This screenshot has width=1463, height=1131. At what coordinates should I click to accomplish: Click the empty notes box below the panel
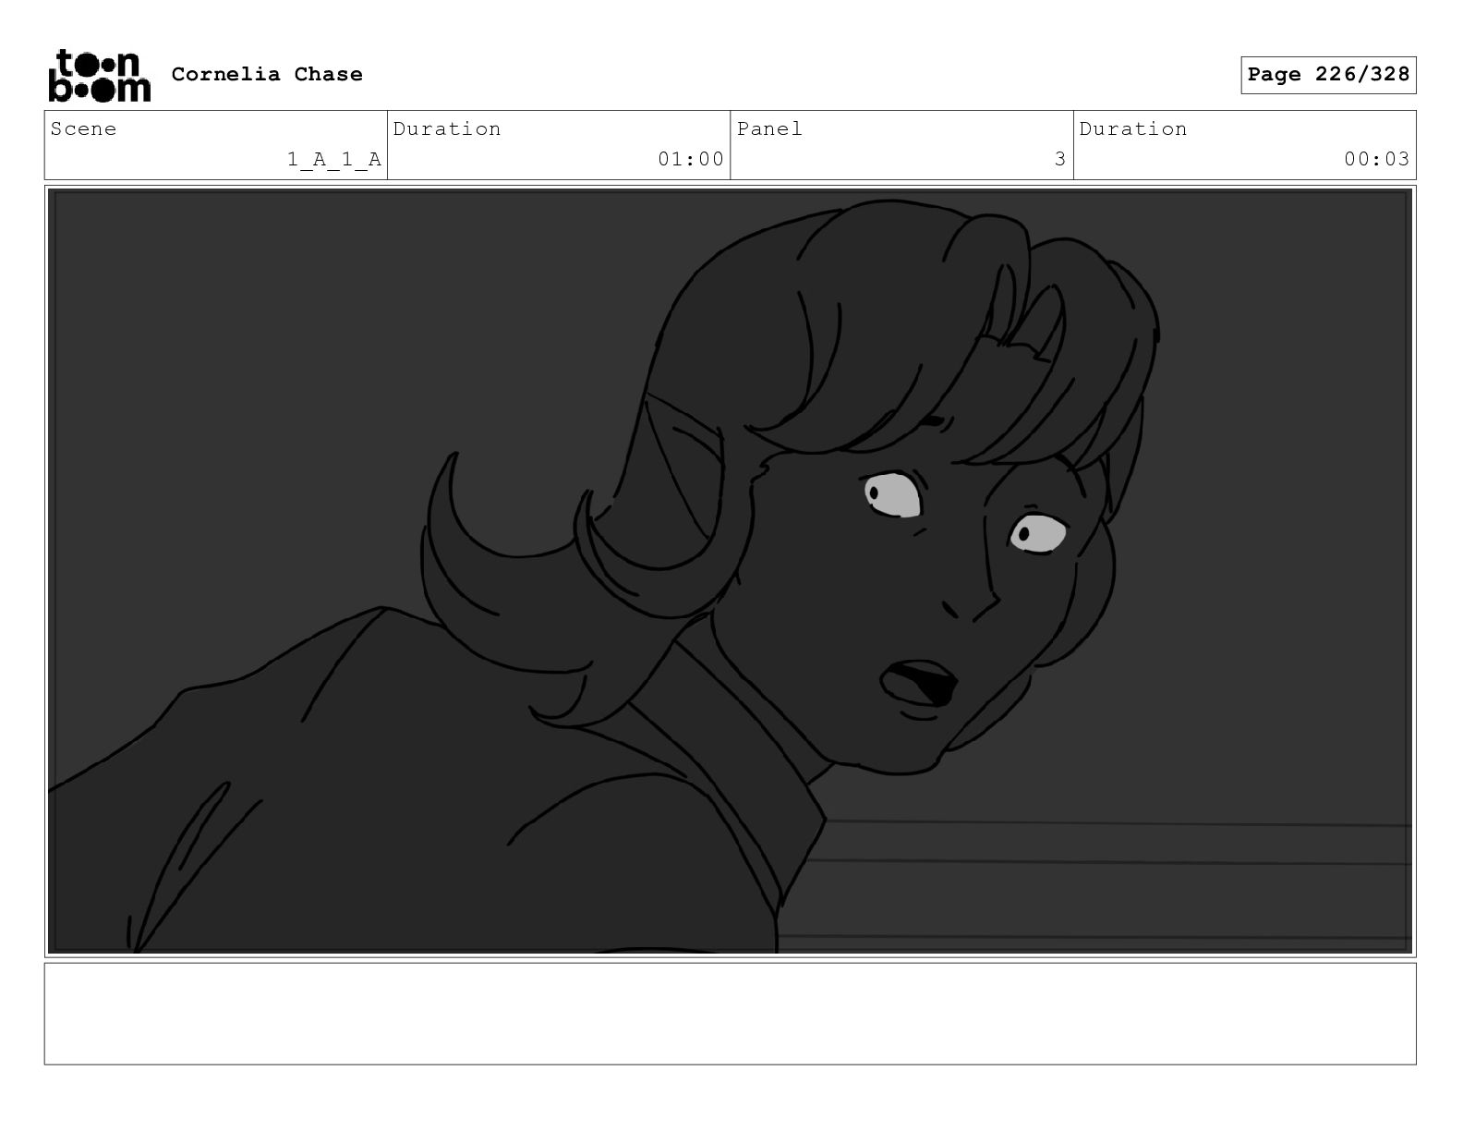[730, 1014]
